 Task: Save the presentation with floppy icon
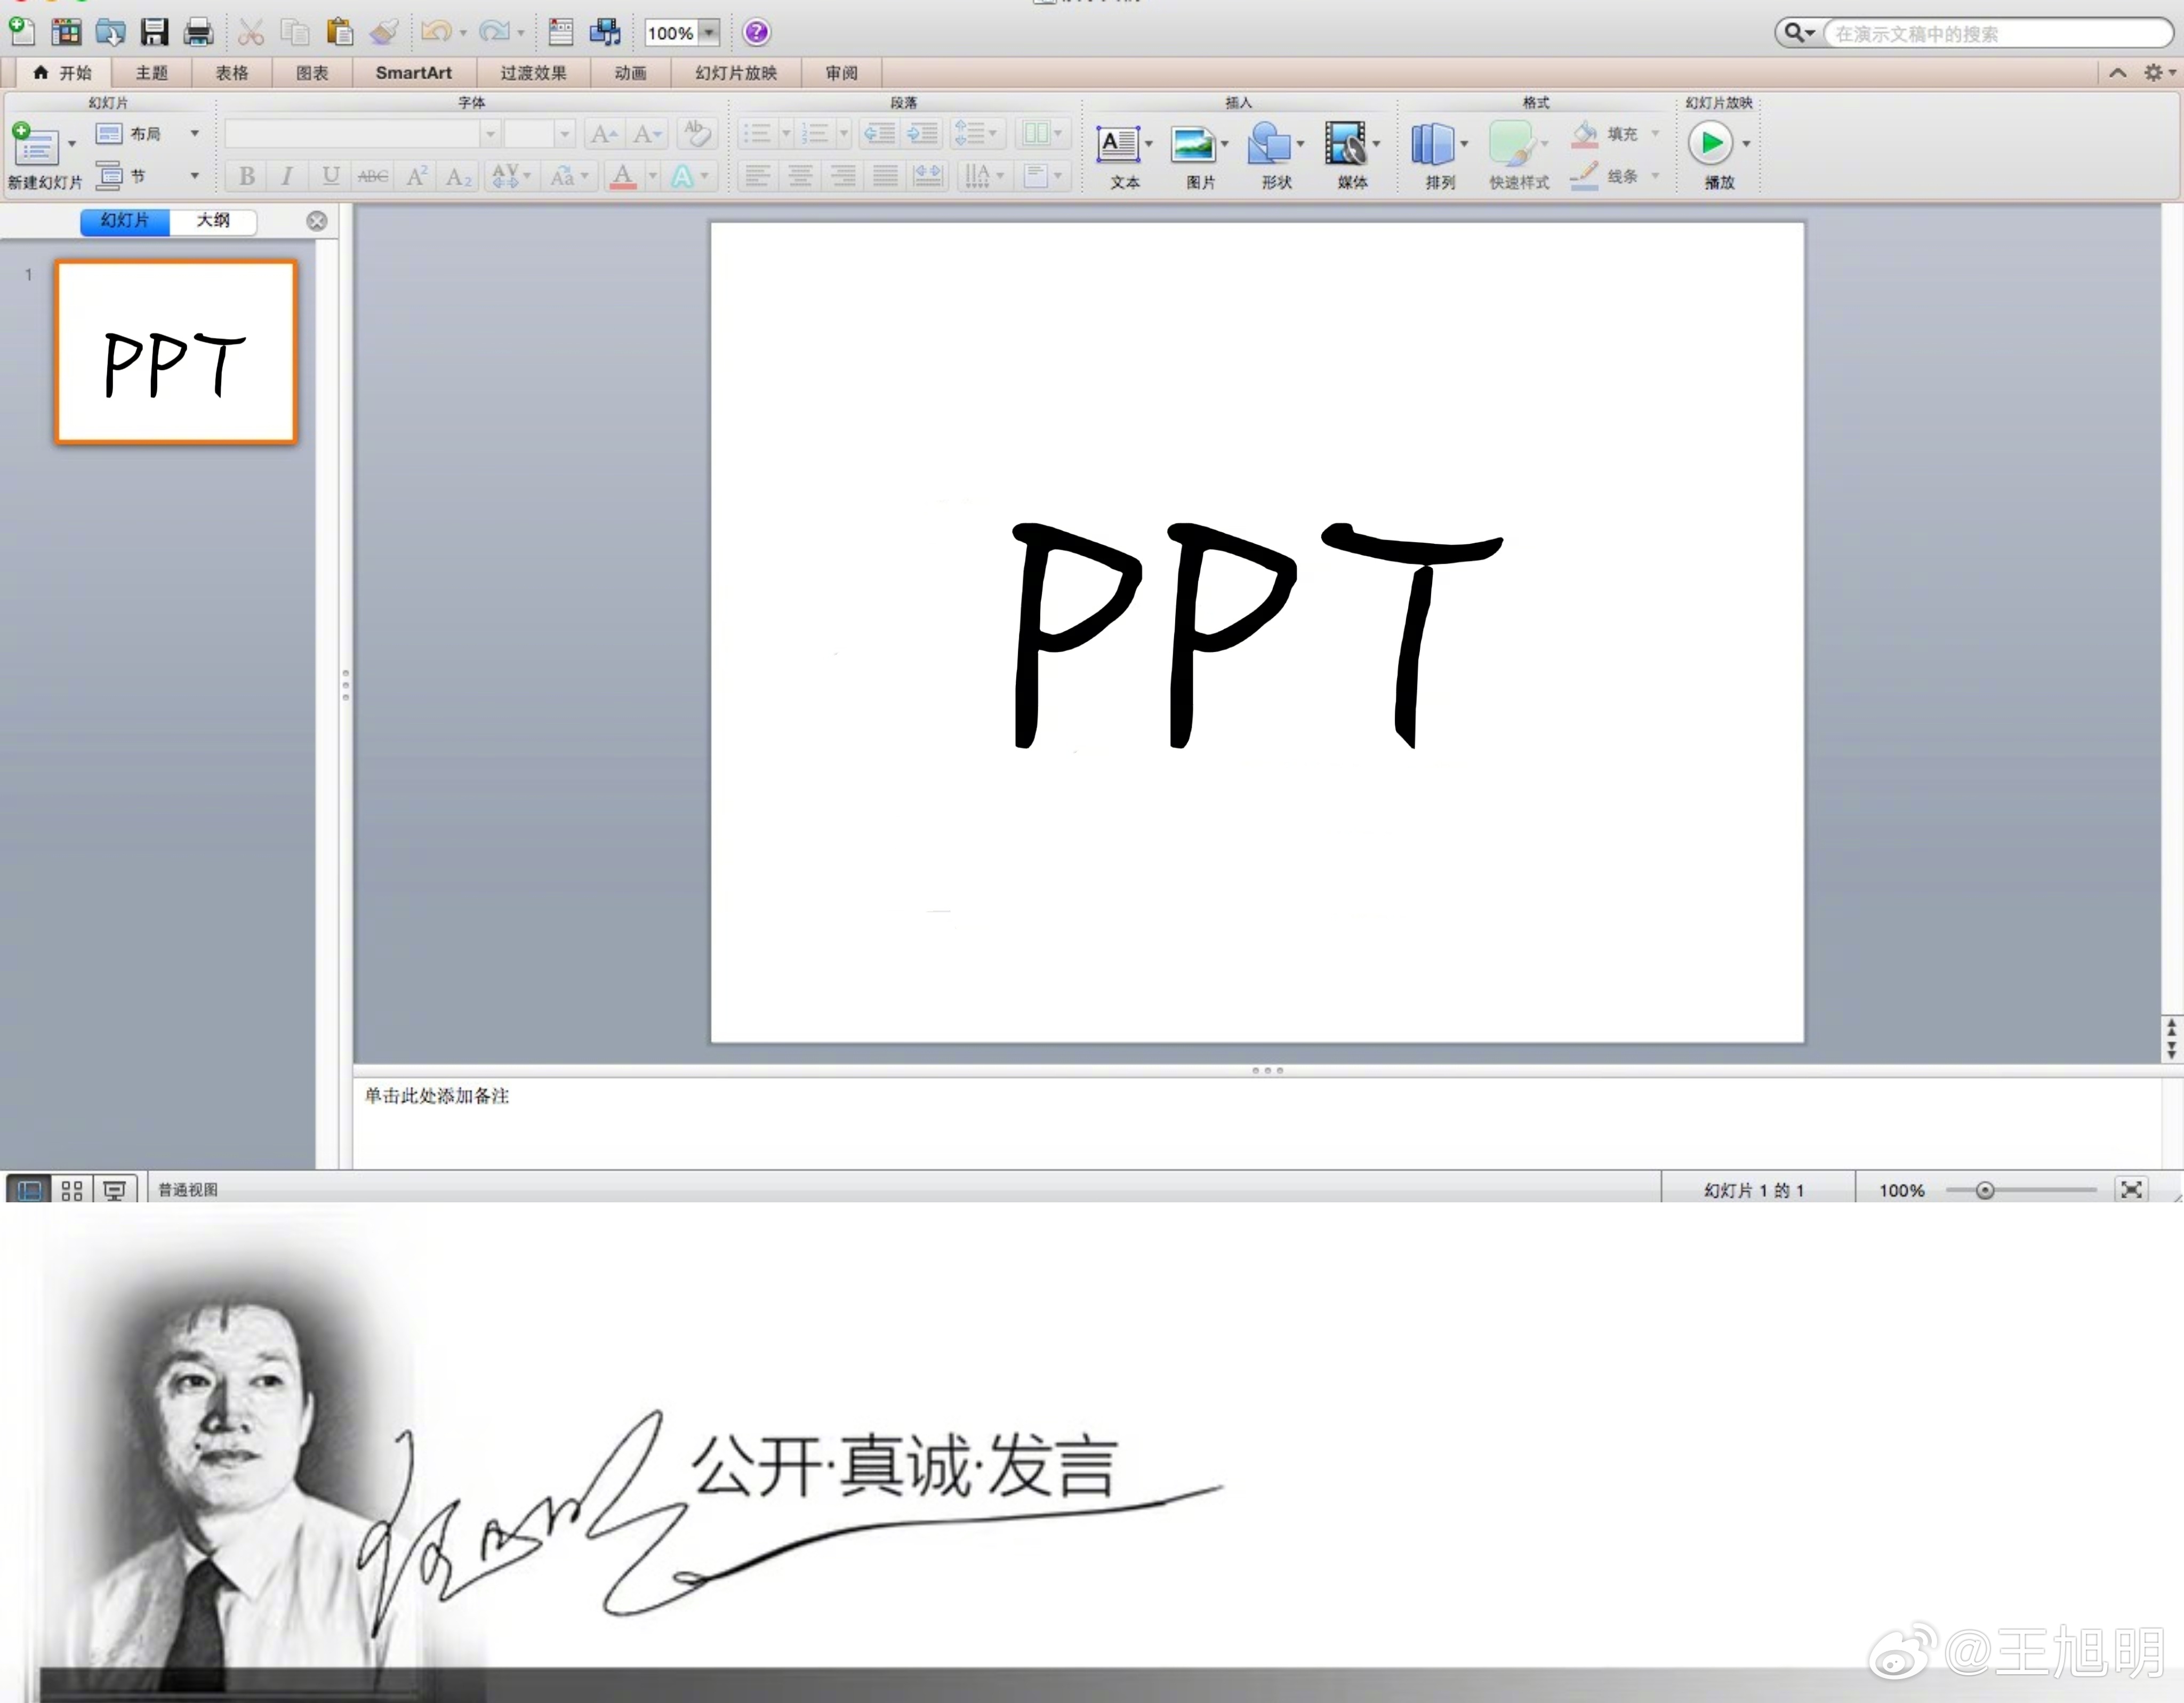tap(154, 32)
